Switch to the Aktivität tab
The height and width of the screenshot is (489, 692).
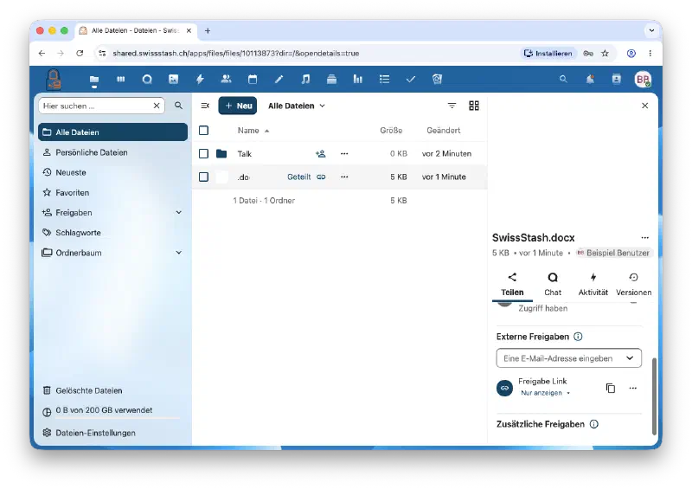pyautogui.click(x=593, y=284)
